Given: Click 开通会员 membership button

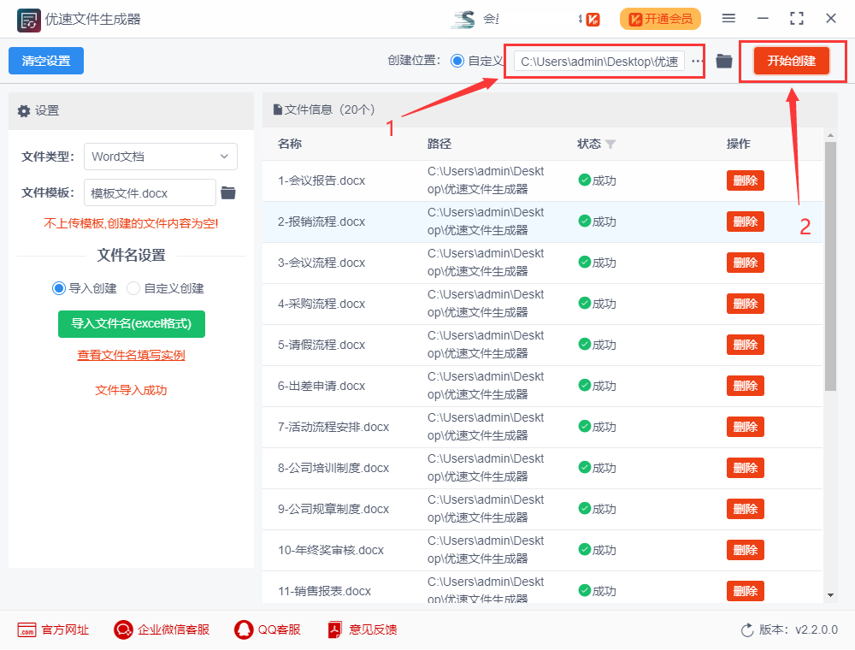Looking at the screenshot, I should click(x=660, y=19).
